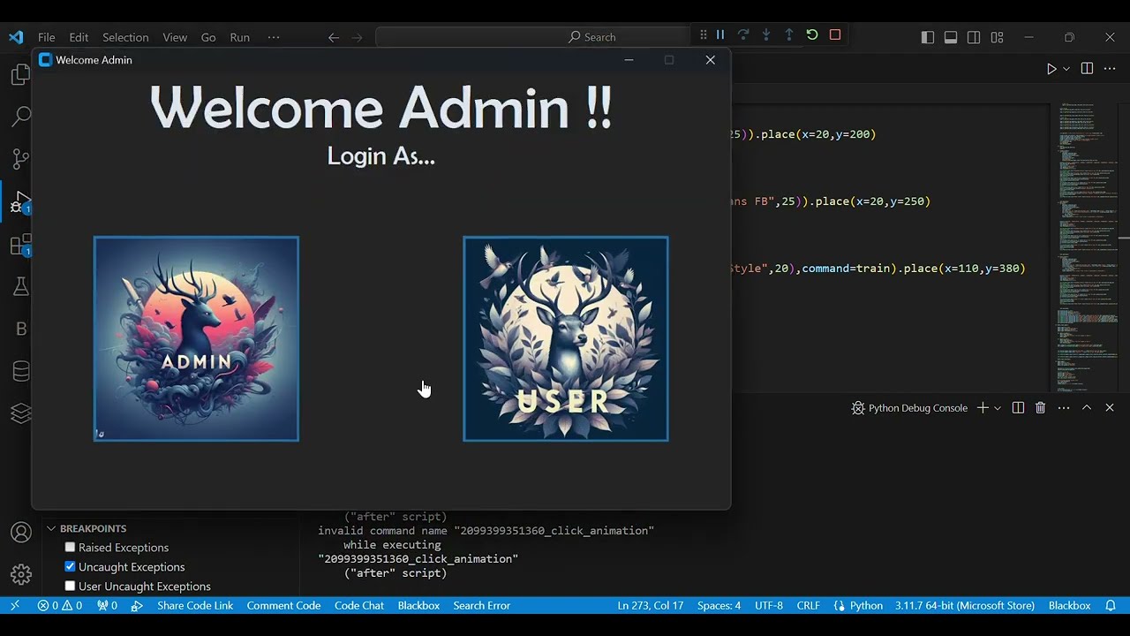Select the USER deer image button

tap(566, 338)
